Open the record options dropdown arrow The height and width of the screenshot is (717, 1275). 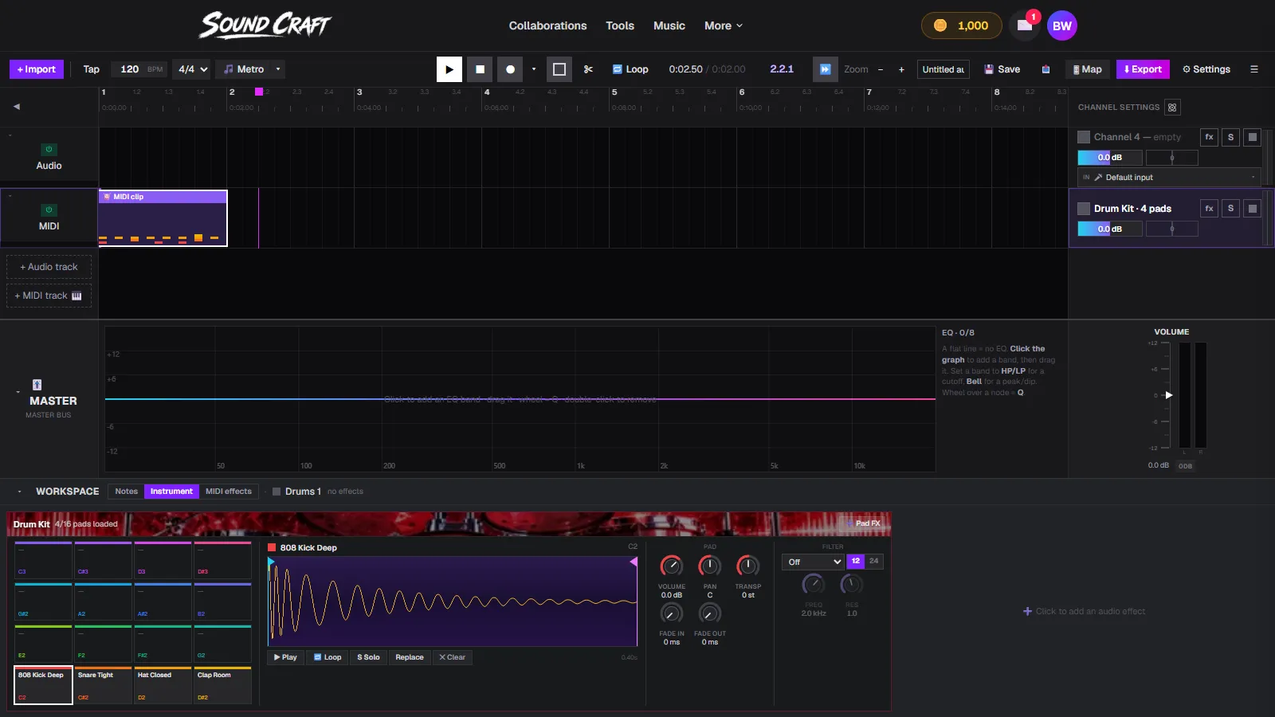(x=534, y=69)
